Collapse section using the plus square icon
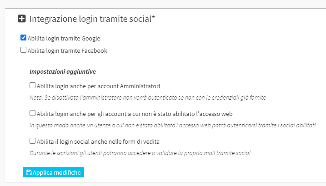The width and height of the screenshot is (326, 186). point(22,19)
